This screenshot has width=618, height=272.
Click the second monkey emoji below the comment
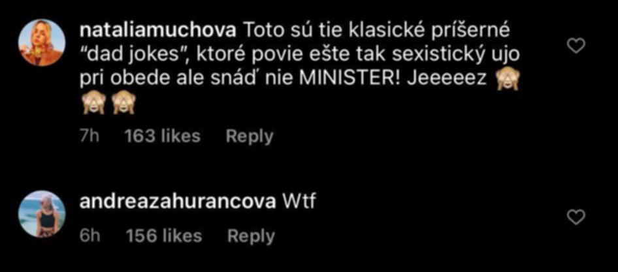pos(123,104)
